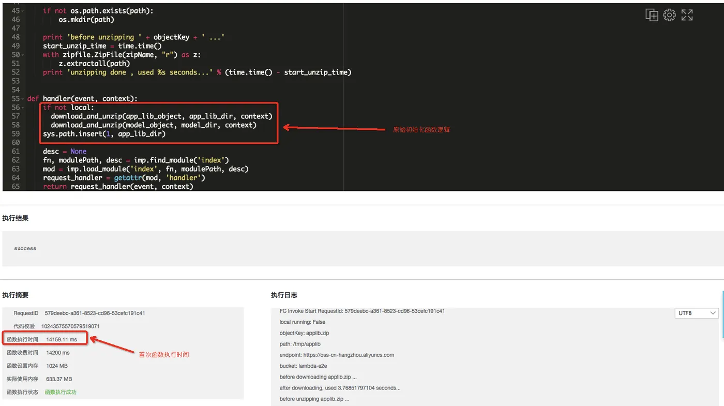The height and width of the screenshot is (406, 724).
Task: Click the 'success' result output text
Action: [25, 248]
